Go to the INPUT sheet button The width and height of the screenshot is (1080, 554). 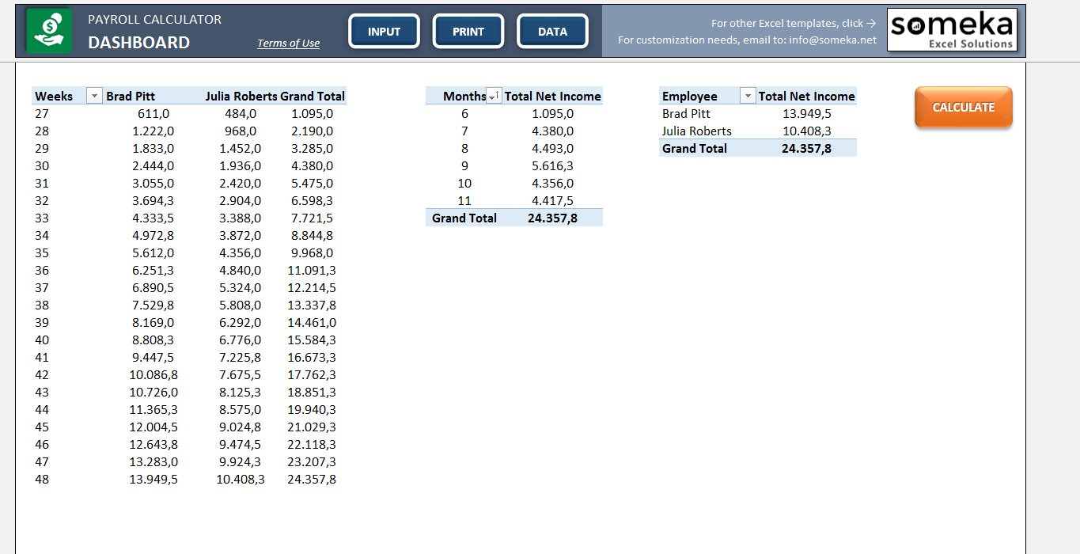point(384,32)
